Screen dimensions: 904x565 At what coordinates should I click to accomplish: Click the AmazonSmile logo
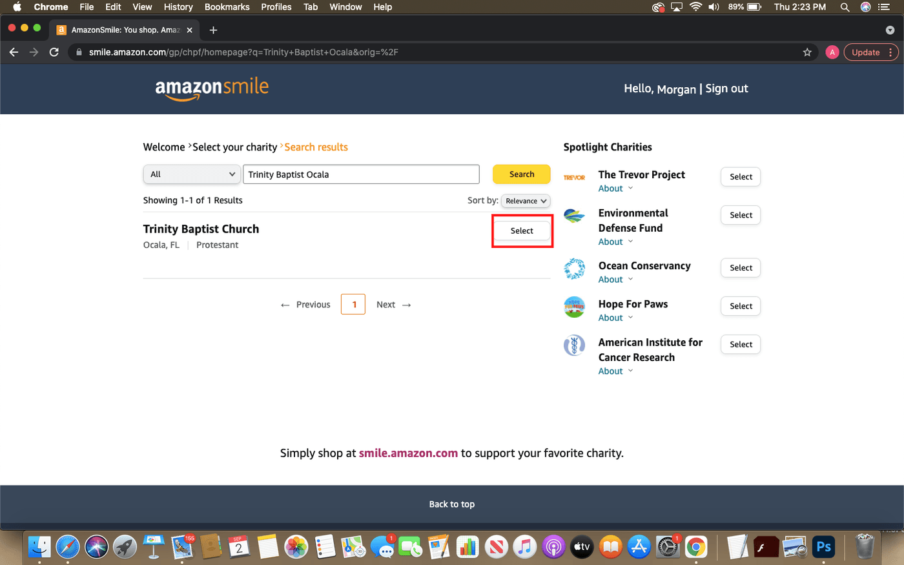[212, 89]
